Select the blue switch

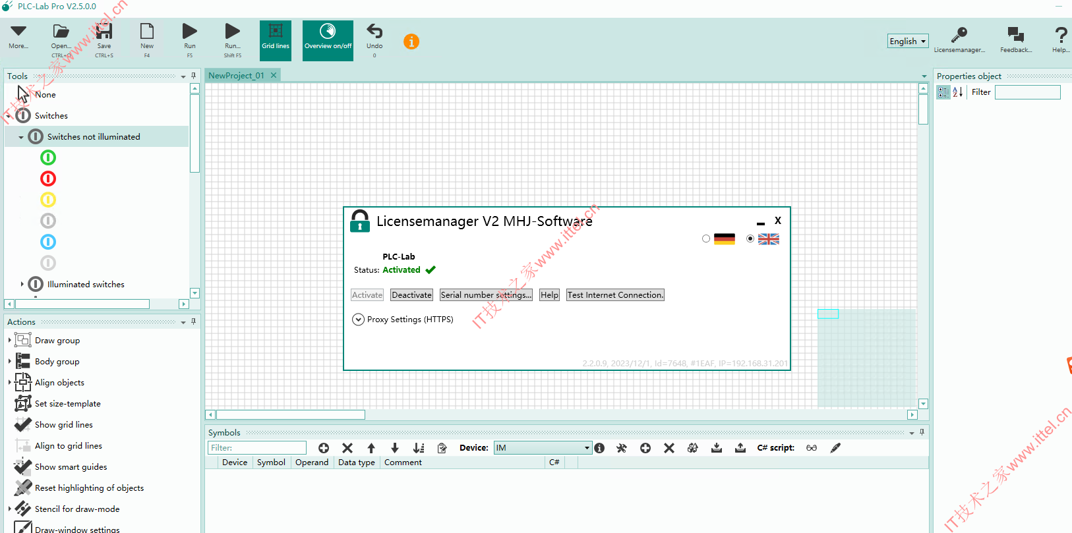click(48, 242)
